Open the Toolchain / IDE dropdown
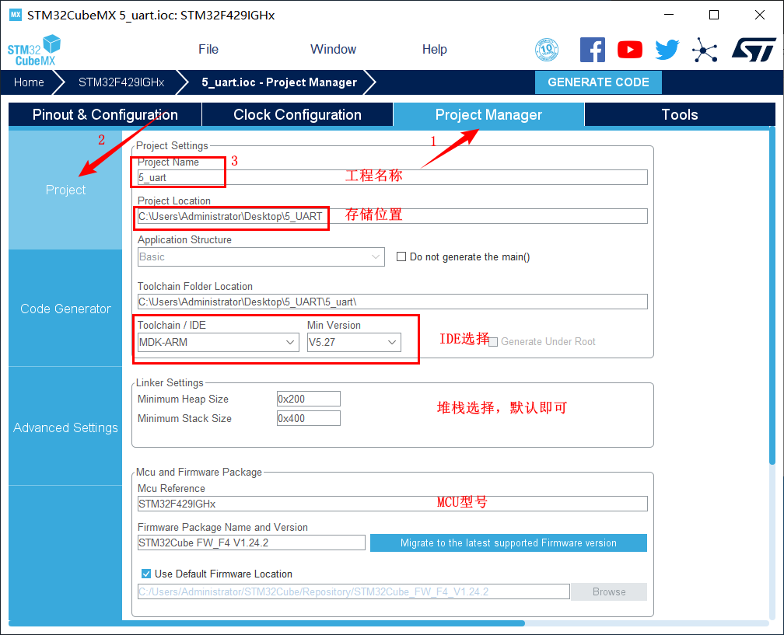 [x=218, y=342]
